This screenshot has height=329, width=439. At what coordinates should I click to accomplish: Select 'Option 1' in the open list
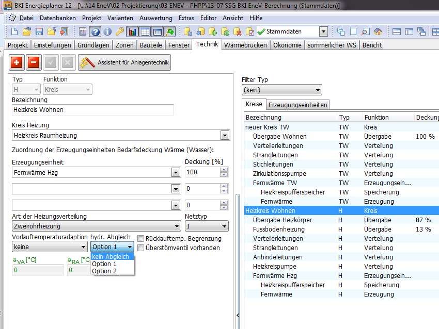pos(112,264)
